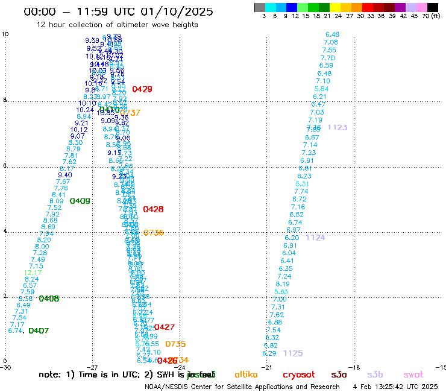Screen dimensions: 446x392
Task: Click the orange time label 0736
Action: tap(154, 233)
